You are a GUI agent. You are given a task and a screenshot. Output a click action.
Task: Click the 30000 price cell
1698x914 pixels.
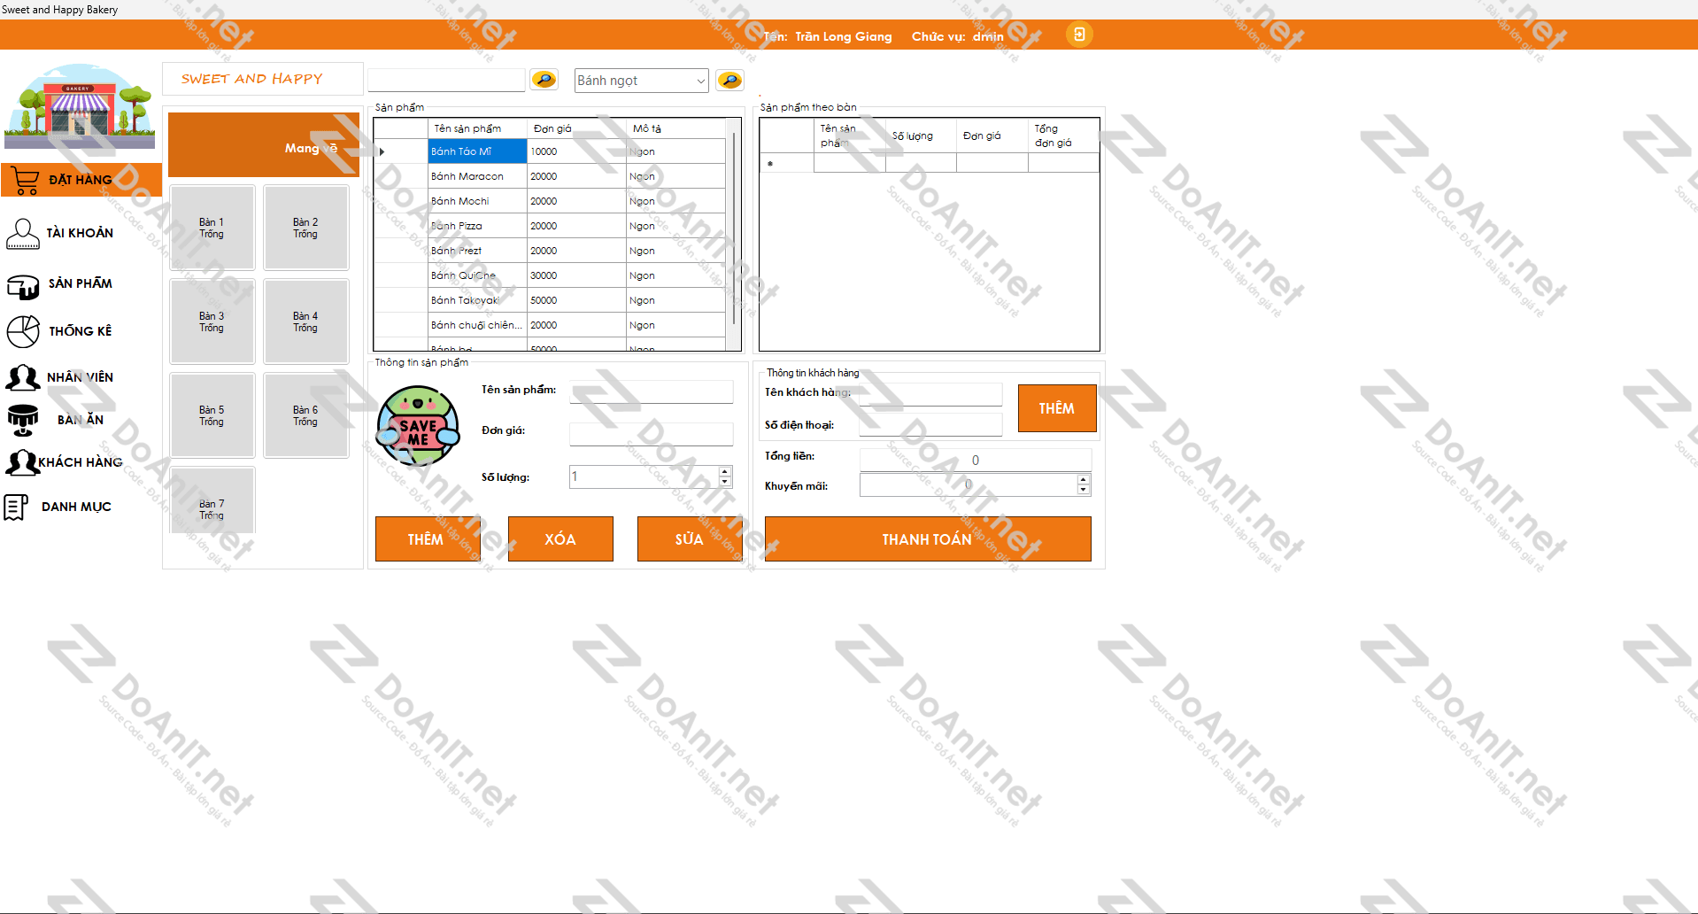coord(576,275)
